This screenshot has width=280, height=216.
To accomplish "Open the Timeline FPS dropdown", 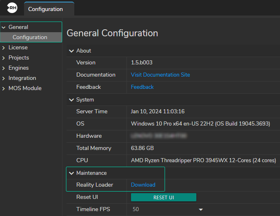I will click(x=200, y=210).
